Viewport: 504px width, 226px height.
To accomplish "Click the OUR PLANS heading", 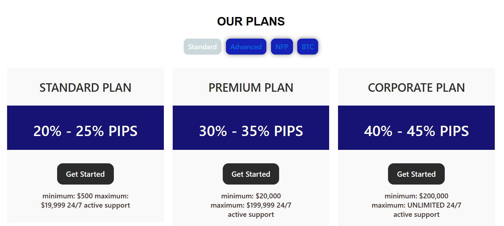I will (251, 22).
